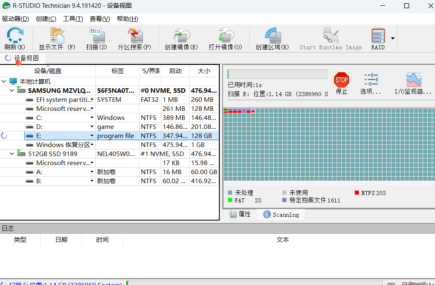Click the Windows recovery partition (恢复分区) icon
Screen dimensions: 435x285
30,145
